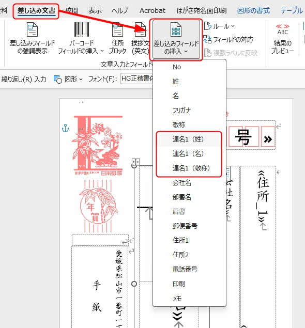The width and height of the screenshot is (305, 328).
Task: Click the 年賀 round stamp graphic
Action: tap(98, 206)
